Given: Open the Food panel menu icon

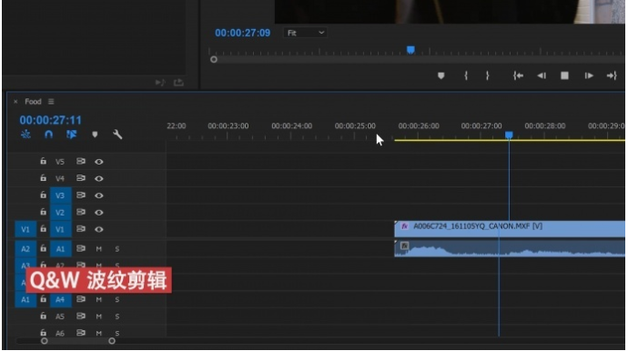Looking at the screenshot, I should [x=51, y=102].
